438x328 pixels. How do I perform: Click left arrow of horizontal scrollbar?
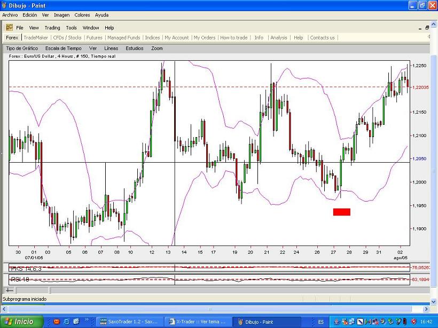point(4,309)
